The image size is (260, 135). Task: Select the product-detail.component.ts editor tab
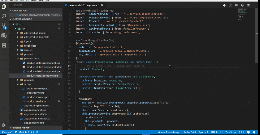(84, 5)
